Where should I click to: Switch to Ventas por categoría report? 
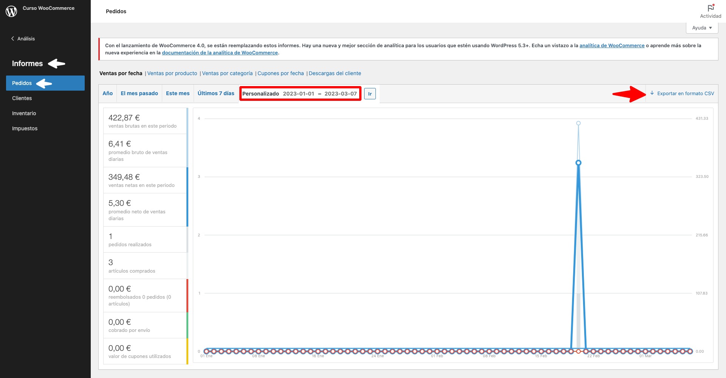[x=227, y=73]
